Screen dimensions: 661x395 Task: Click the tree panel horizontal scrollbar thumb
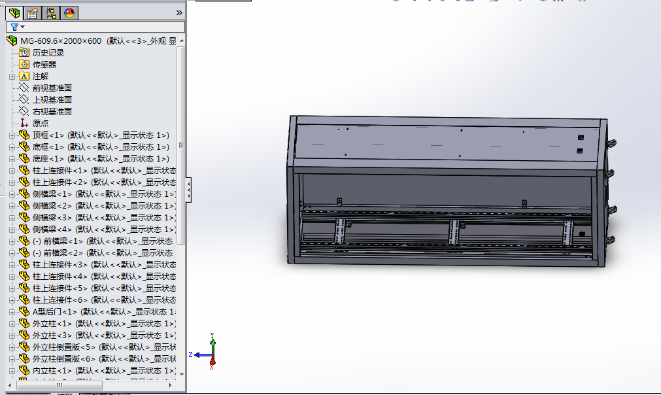pyautogui.click(x=59, y=385)
